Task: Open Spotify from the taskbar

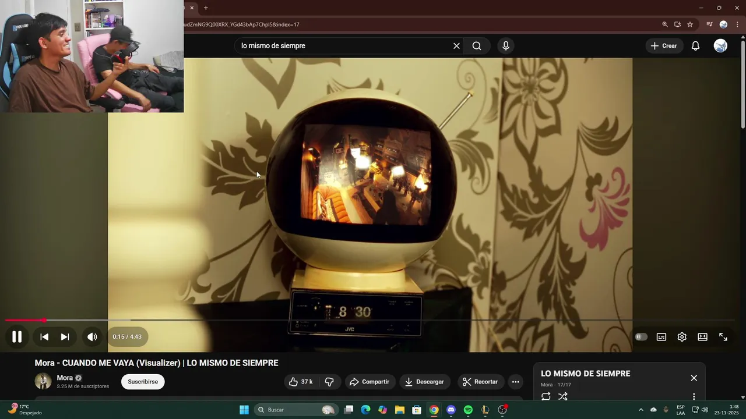Action: tap(468, 410)
